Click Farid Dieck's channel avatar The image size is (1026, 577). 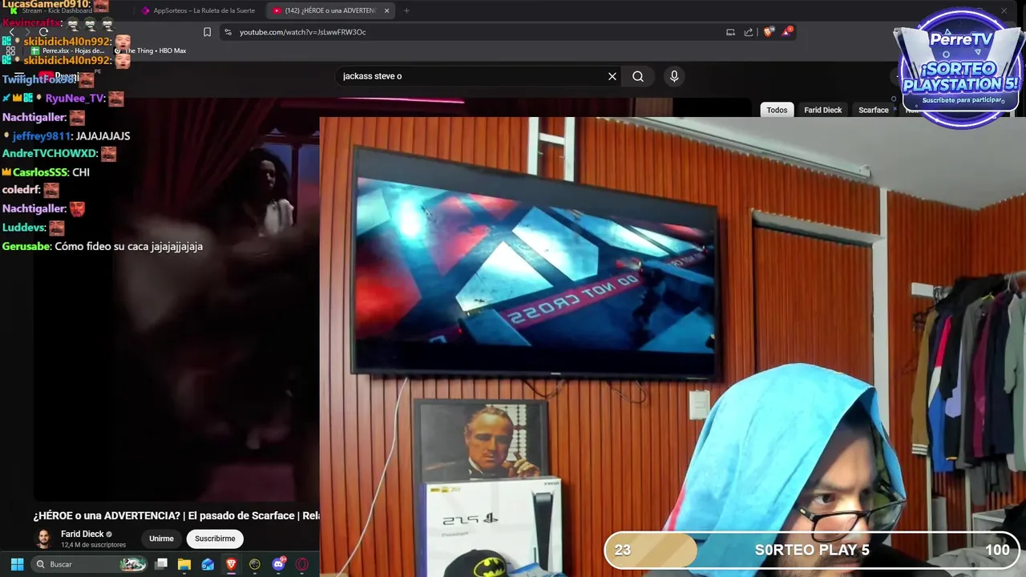44,539
